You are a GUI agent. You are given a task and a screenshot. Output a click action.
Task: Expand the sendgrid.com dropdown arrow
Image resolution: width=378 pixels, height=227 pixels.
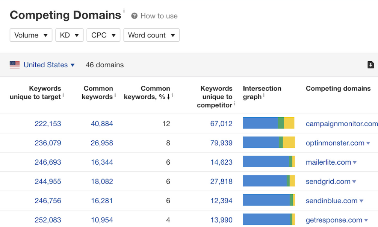(x=354, y=182)
